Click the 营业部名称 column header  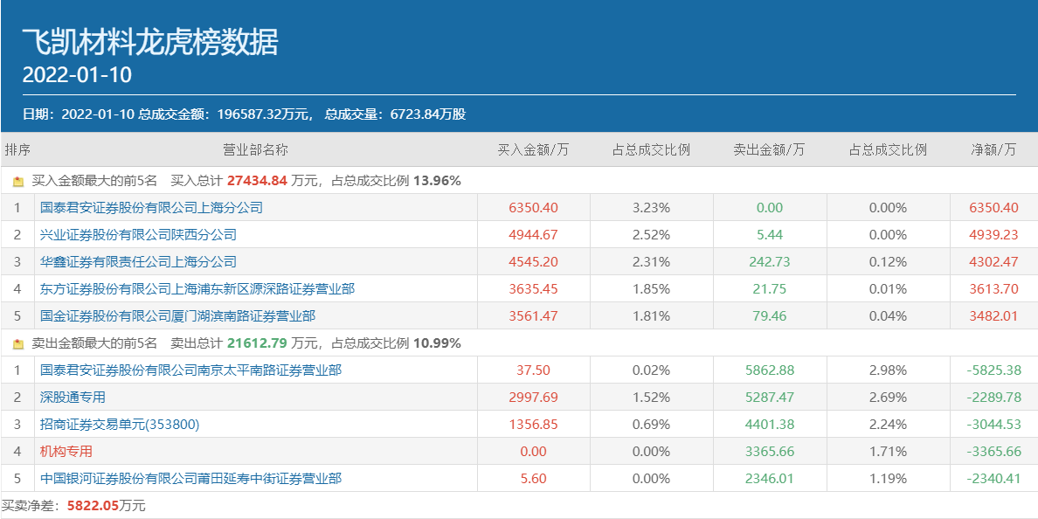[x=255, y=149]
